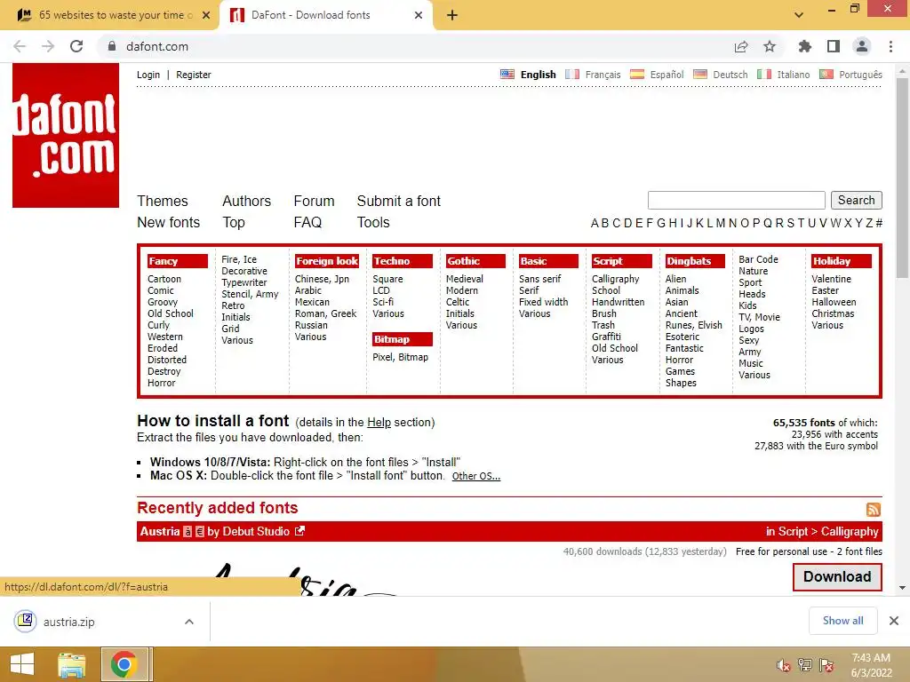Open austria.zip file icon in downloads bar

(x=26, y=621)
